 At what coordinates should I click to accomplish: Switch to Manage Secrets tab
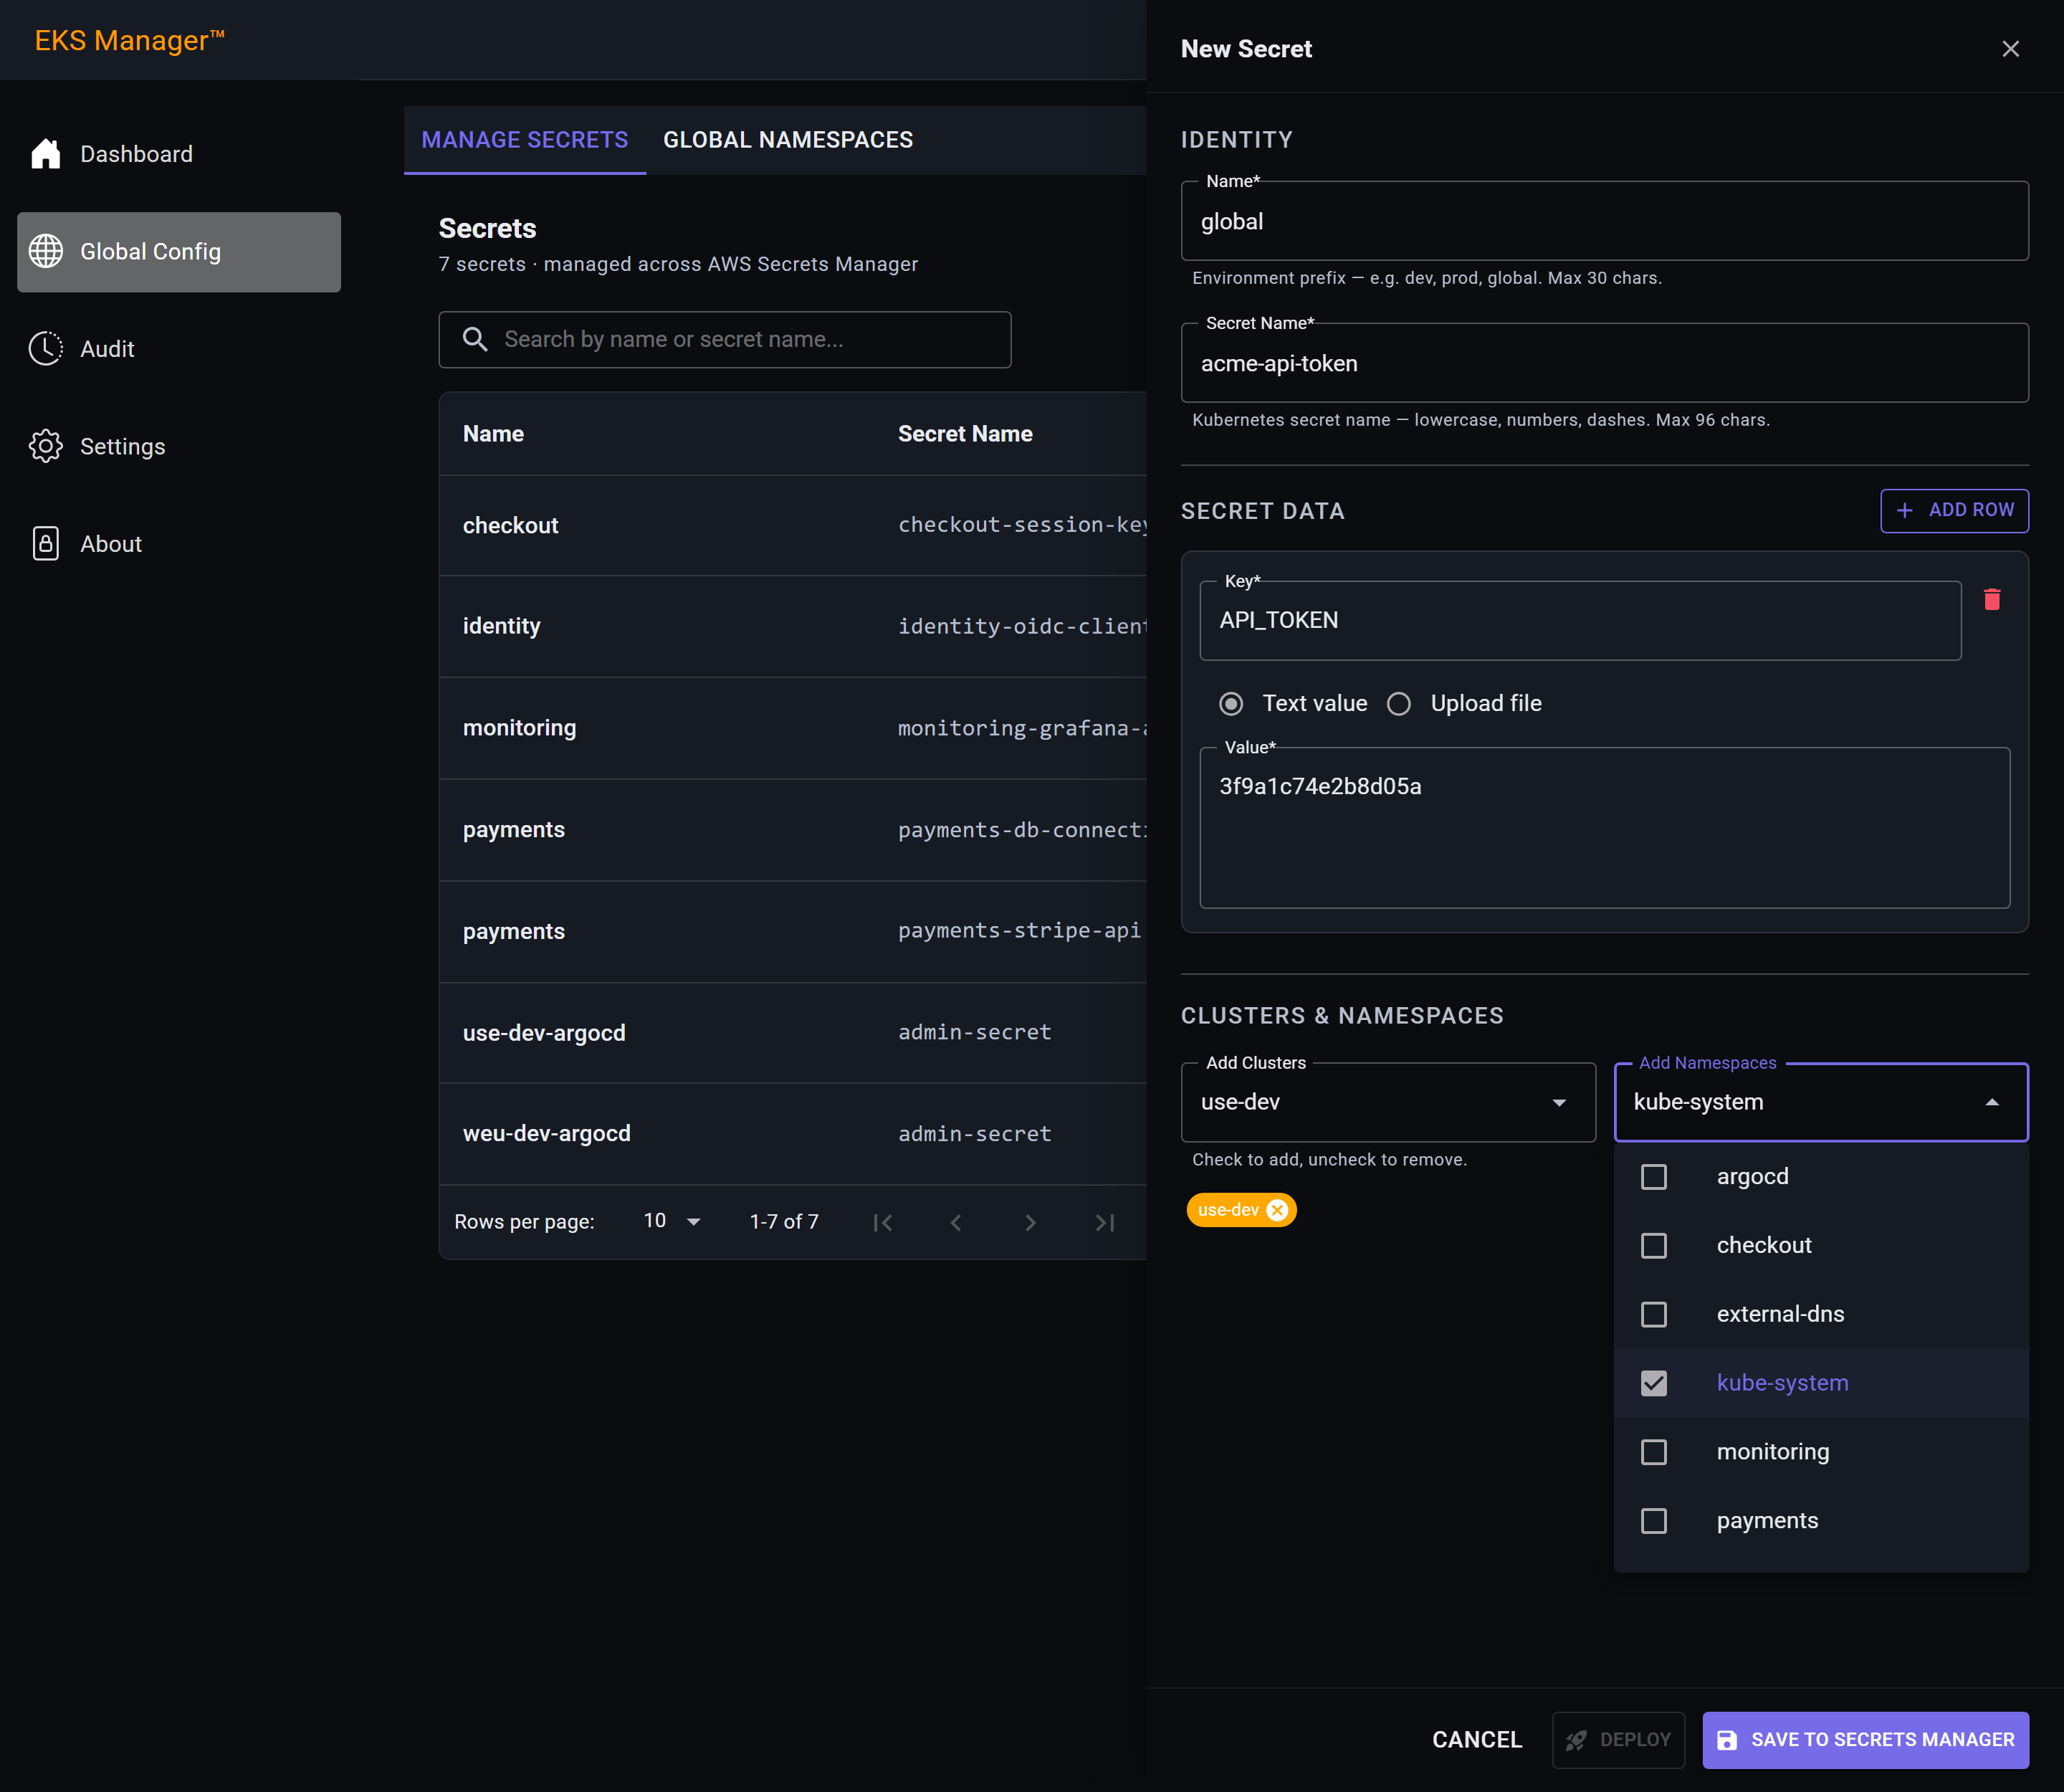coord(525,141)
